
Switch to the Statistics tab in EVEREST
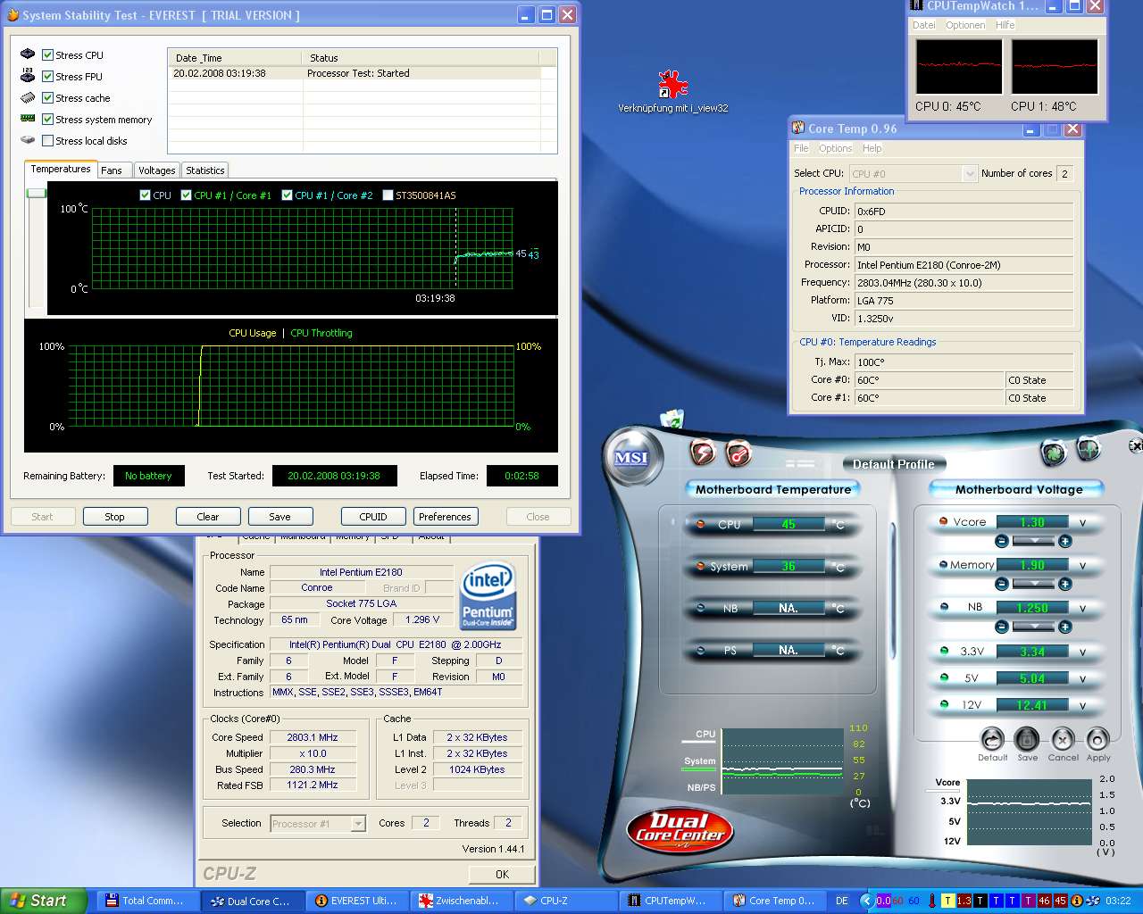[205, 170]
